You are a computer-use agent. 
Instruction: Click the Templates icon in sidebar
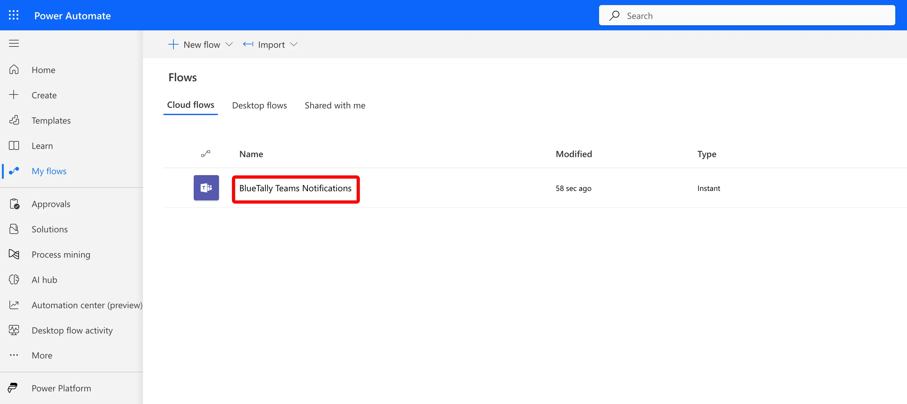(x=14, y=120)
